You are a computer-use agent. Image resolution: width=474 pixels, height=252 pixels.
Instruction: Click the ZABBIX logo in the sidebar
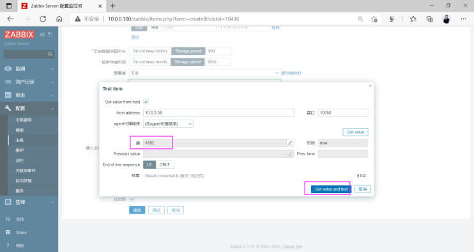tap(19, 35)
